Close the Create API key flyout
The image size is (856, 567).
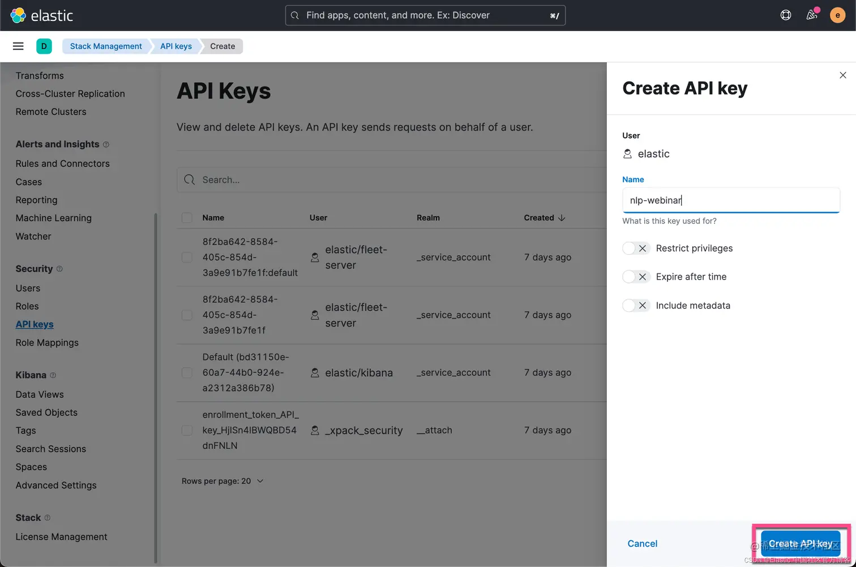pos(842,75)
